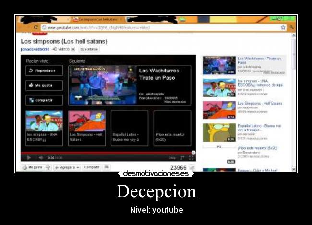Open Los Wachiturros - Tirate un Paso title in player
This screenshot has height=225, width=312.
tap(161, 74)
